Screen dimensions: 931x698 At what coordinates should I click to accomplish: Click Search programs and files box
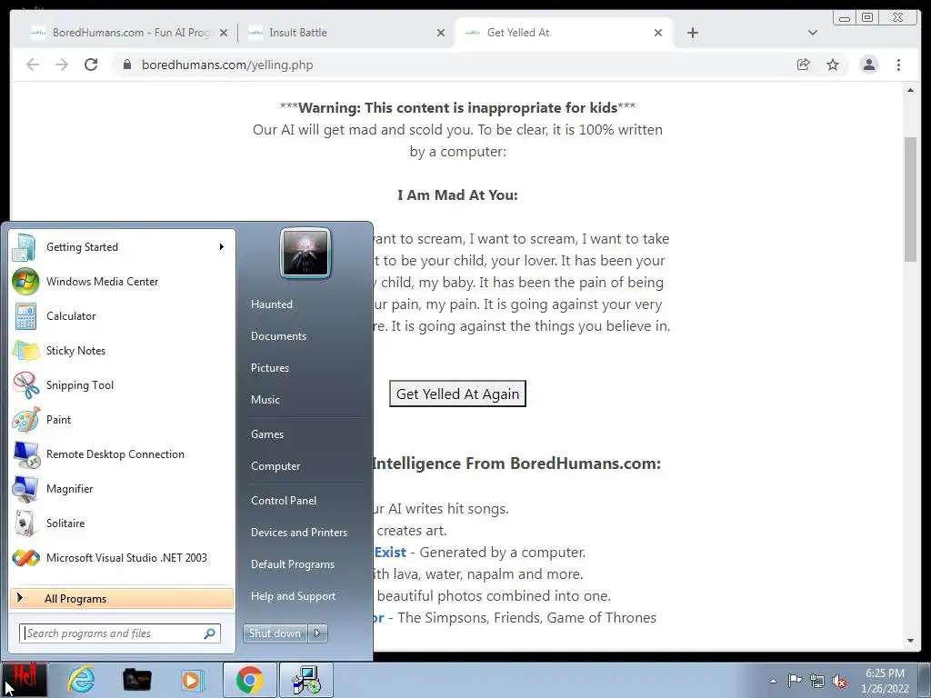[120, 633]
